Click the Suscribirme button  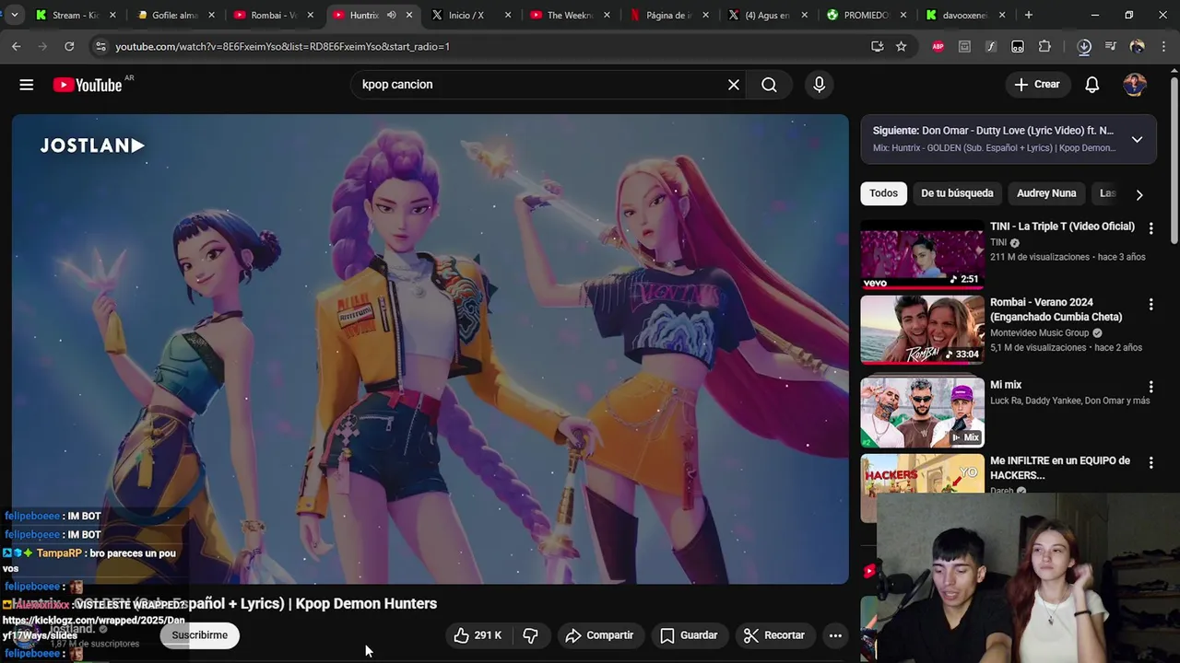tap(199, 635)
